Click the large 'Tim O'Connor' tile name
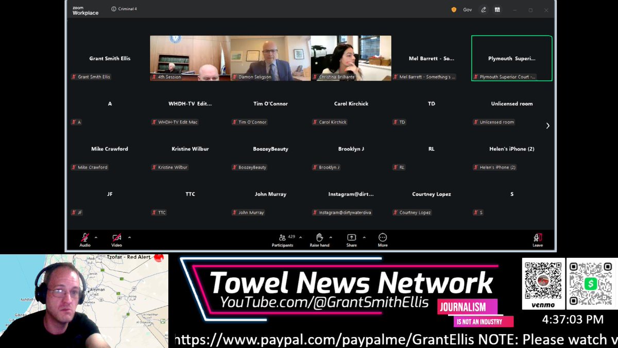 point(270,104)
